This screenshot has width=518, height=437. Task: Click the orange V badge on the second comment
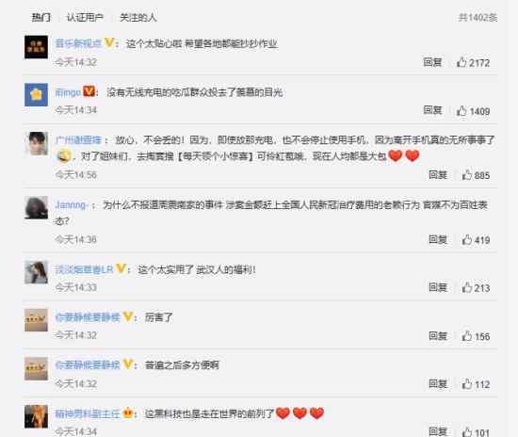click(89, 91)
